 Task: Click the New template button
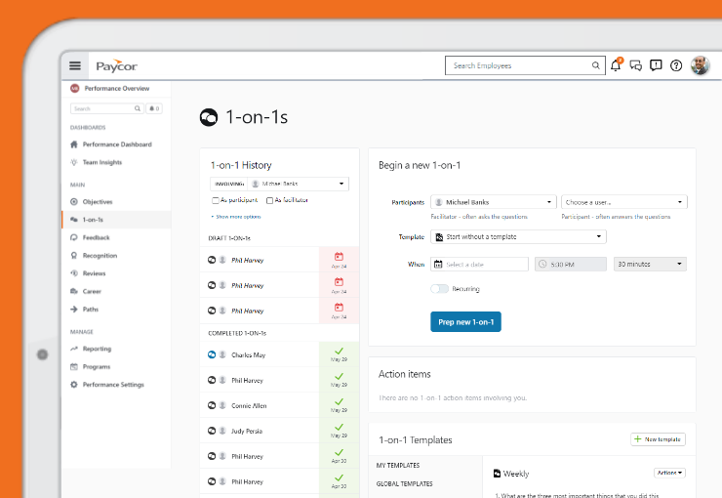tap(658, 439)
